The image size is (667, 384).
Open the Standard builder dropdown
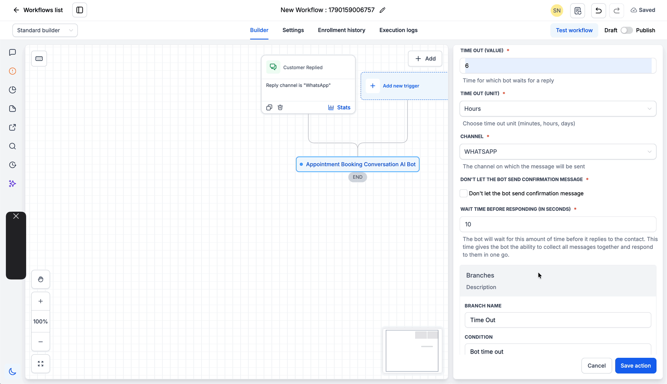click(45, 30)
